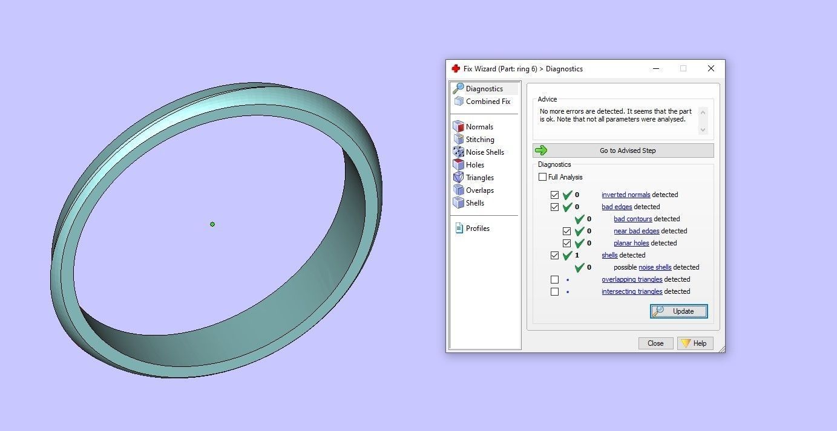Image resolution: width=837 pixels, height=431 pixels.
Task: Click the Overlaps cube icon
Action: (x=459, y=190)
